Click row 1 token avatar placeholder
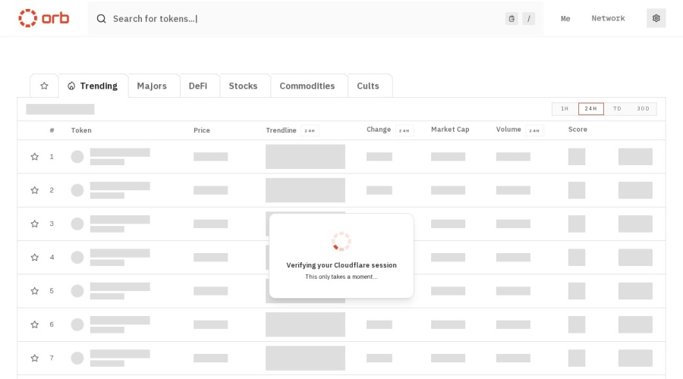 (x=77, y=157)
